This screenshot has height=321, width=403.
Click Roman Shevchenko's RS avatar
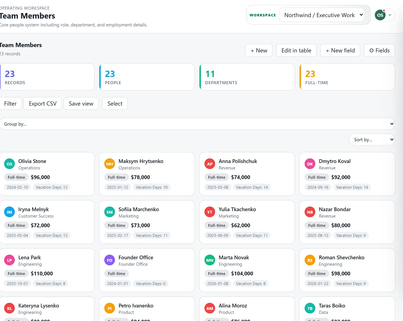tap(310, 260)
